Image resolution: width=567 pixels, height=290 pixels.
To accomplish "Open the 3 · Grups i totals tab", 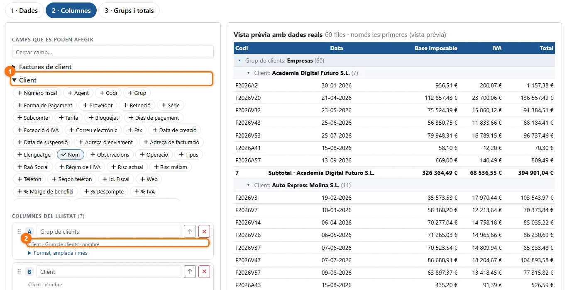I will pyautogui.click(x=129, y=11).
